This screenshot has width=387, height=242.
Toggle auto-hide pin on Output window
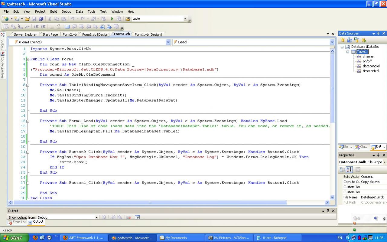(x=328, y=211)
